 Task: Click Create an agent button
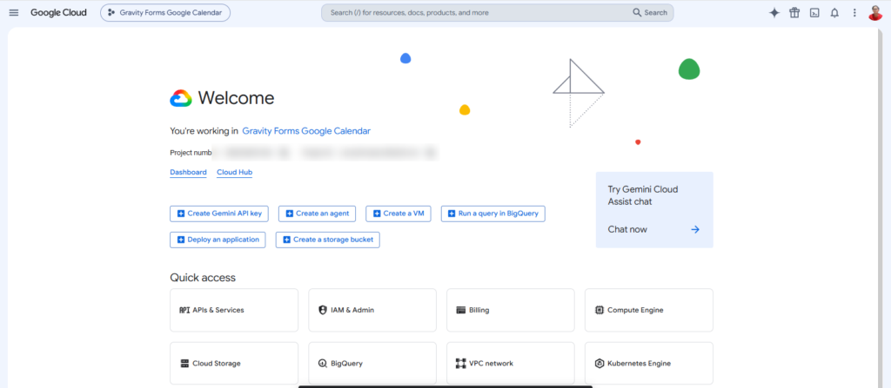tap(317, 214)
